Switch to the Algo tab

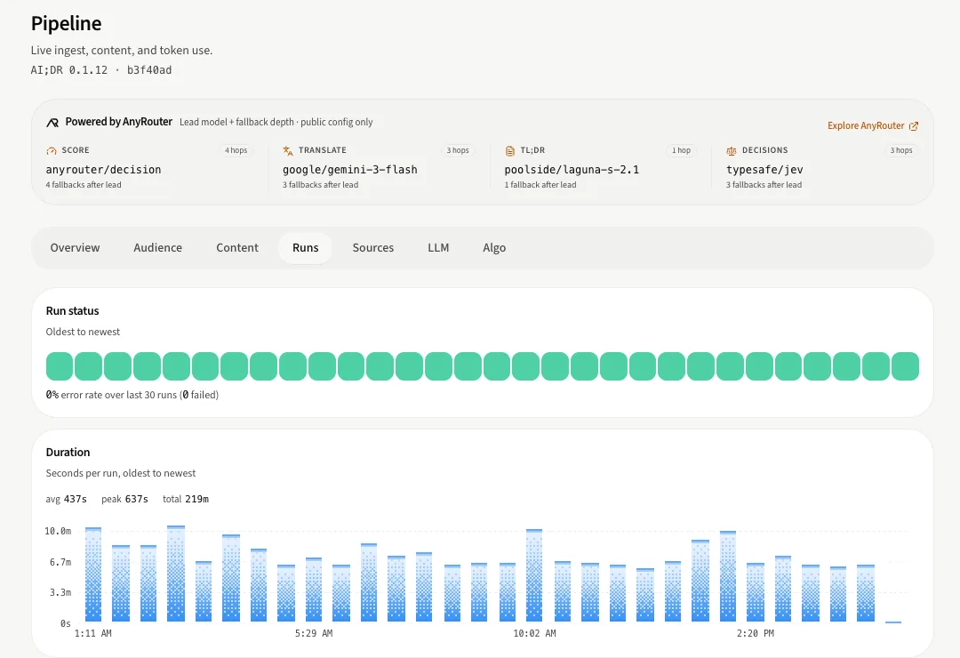(x=494, y=247)
